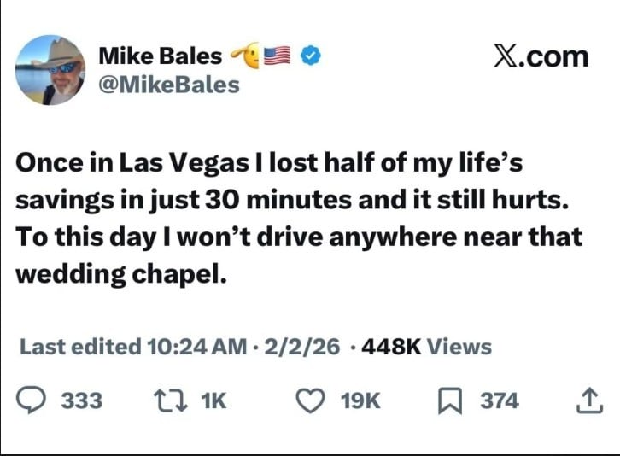Click the 19K likes count
The image size is (620, 456).
360,400
